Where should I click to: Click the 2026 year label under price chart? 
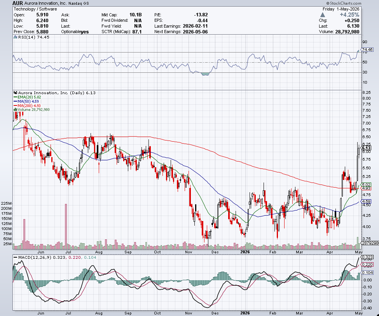[x=245, y=252]
